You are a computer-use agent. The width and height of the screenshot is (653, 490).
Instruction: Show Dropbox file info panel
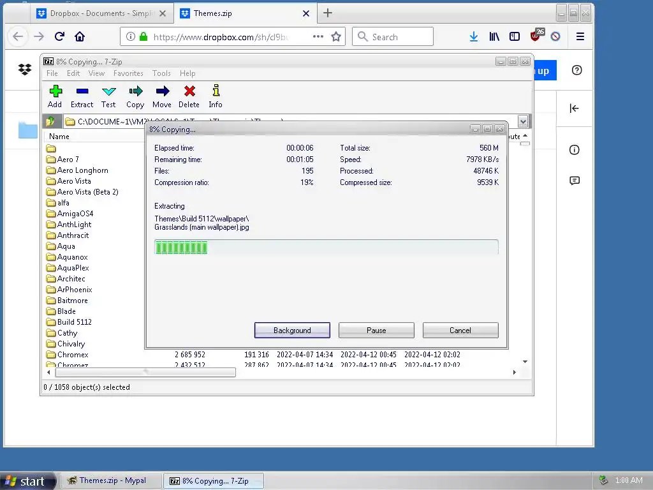pyautogui.click(x=575, y=150)
